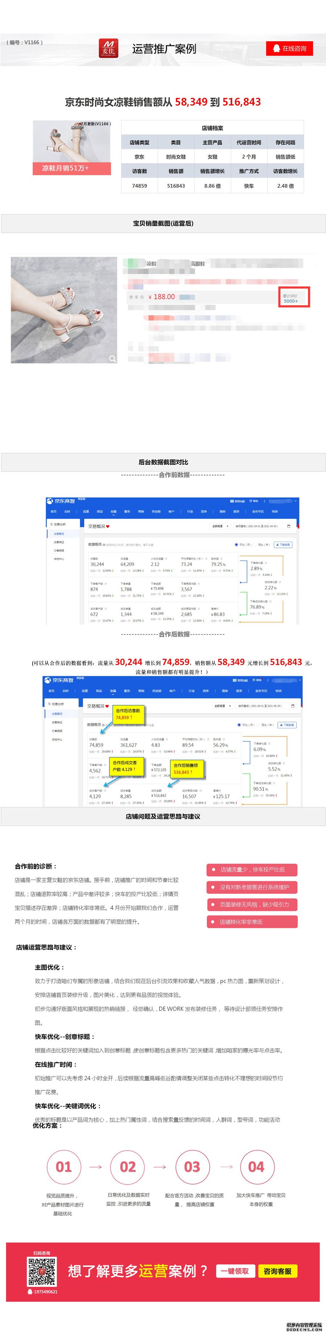This screenshot has width=326, height=1335.
Task: Click calendar icon in first dashboard date field
Action: (289, 526)
